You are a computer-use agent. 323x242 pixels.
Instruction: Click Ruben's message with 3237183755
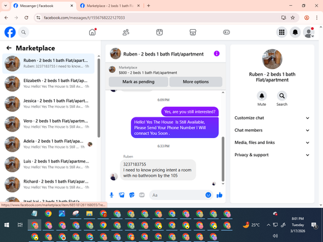(x=158, y=170)
